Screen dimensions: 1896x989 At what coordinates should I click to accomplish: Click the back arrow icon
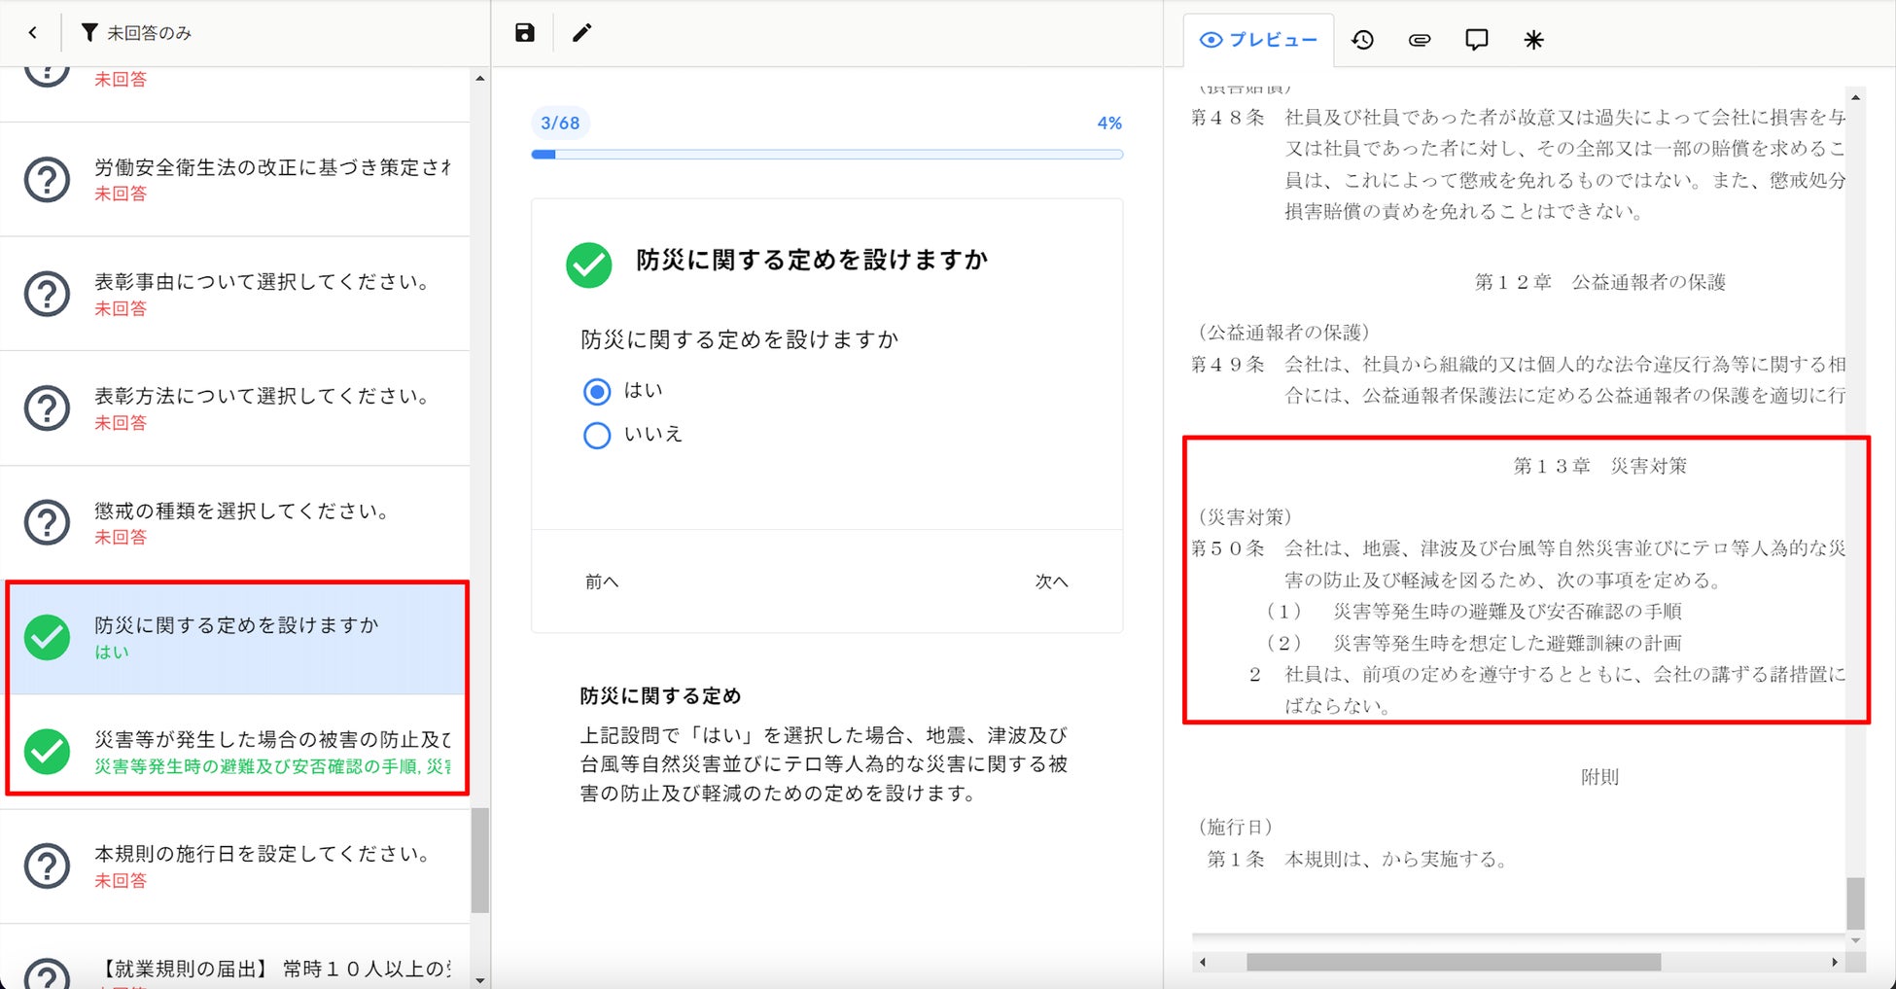tap(33, 33)
